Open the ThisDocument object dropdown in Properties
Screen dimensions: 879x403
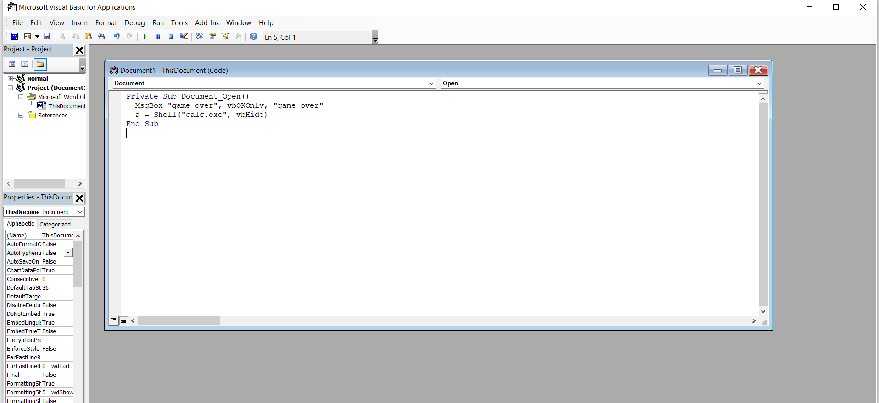point(80,212)
